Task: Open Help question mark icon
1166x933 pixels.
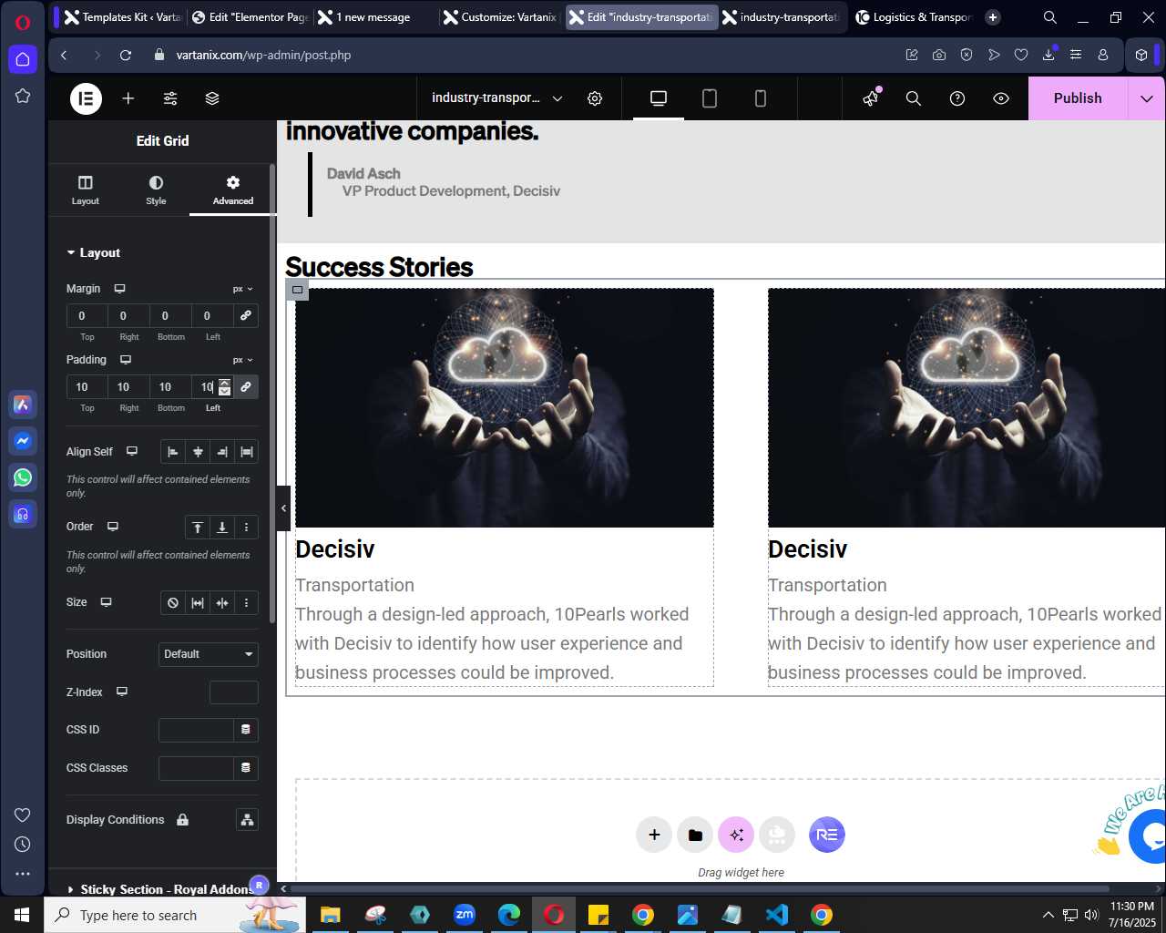Action: [x=957, y=98]
